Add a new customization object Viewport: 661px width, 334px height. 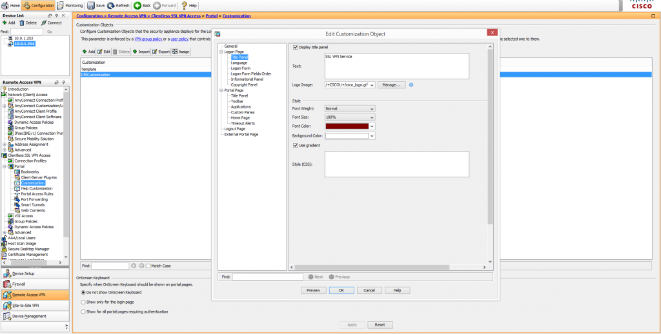pos(88,52)
